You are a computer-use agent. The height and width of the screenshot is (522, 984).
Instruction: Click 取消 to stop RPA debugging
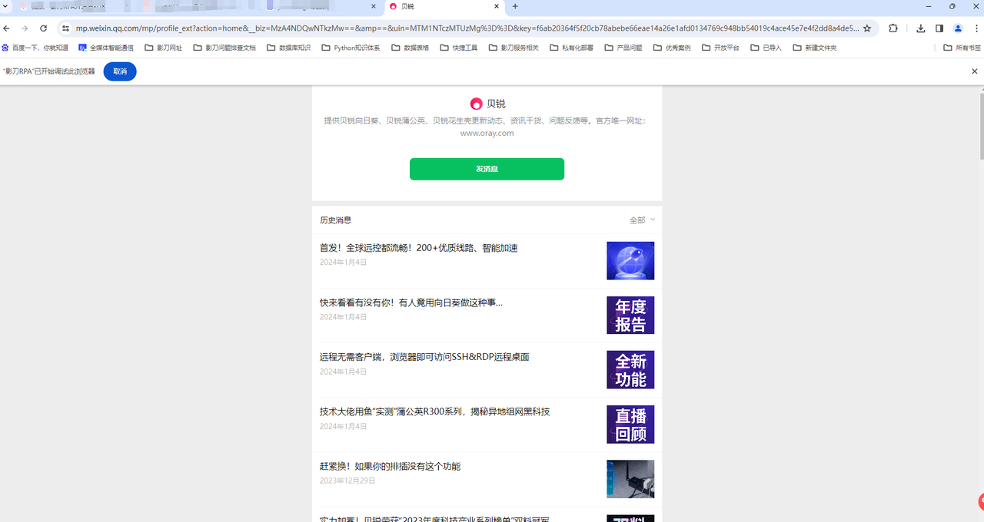(120, 71)
